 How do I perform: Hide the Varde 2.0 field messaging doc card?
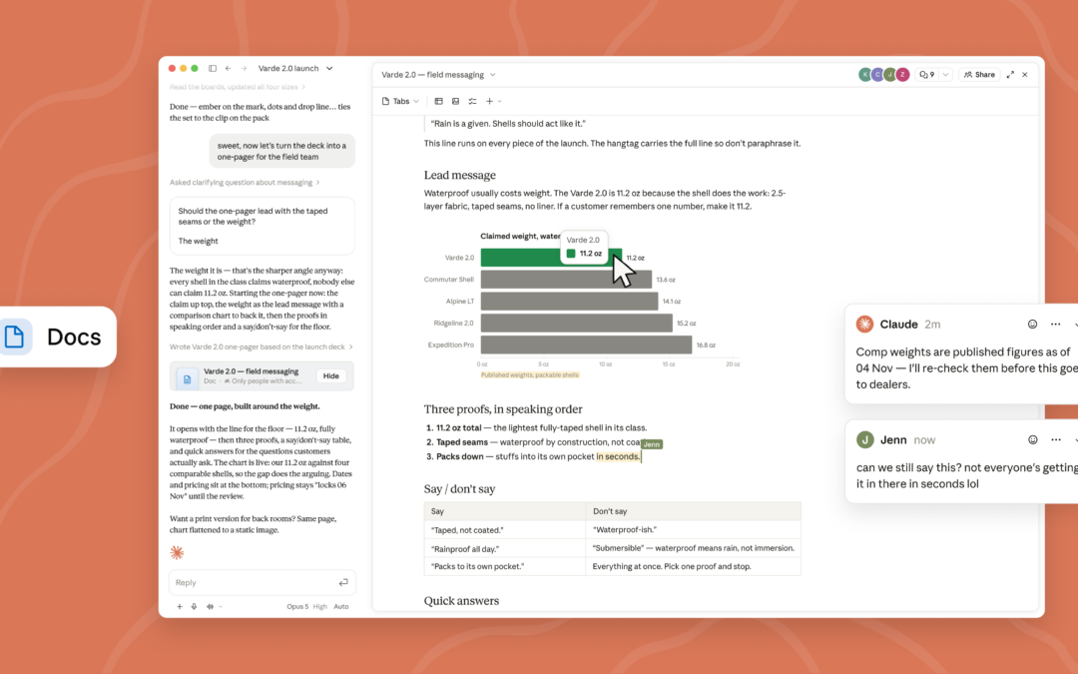click(330, 376)
